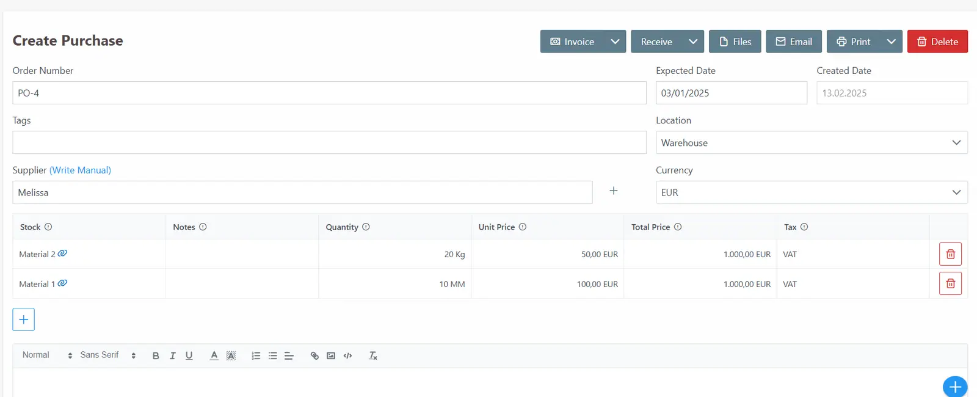Click Quantity cell 20 Kg
The image size is (977, 397).
[394, 254]
